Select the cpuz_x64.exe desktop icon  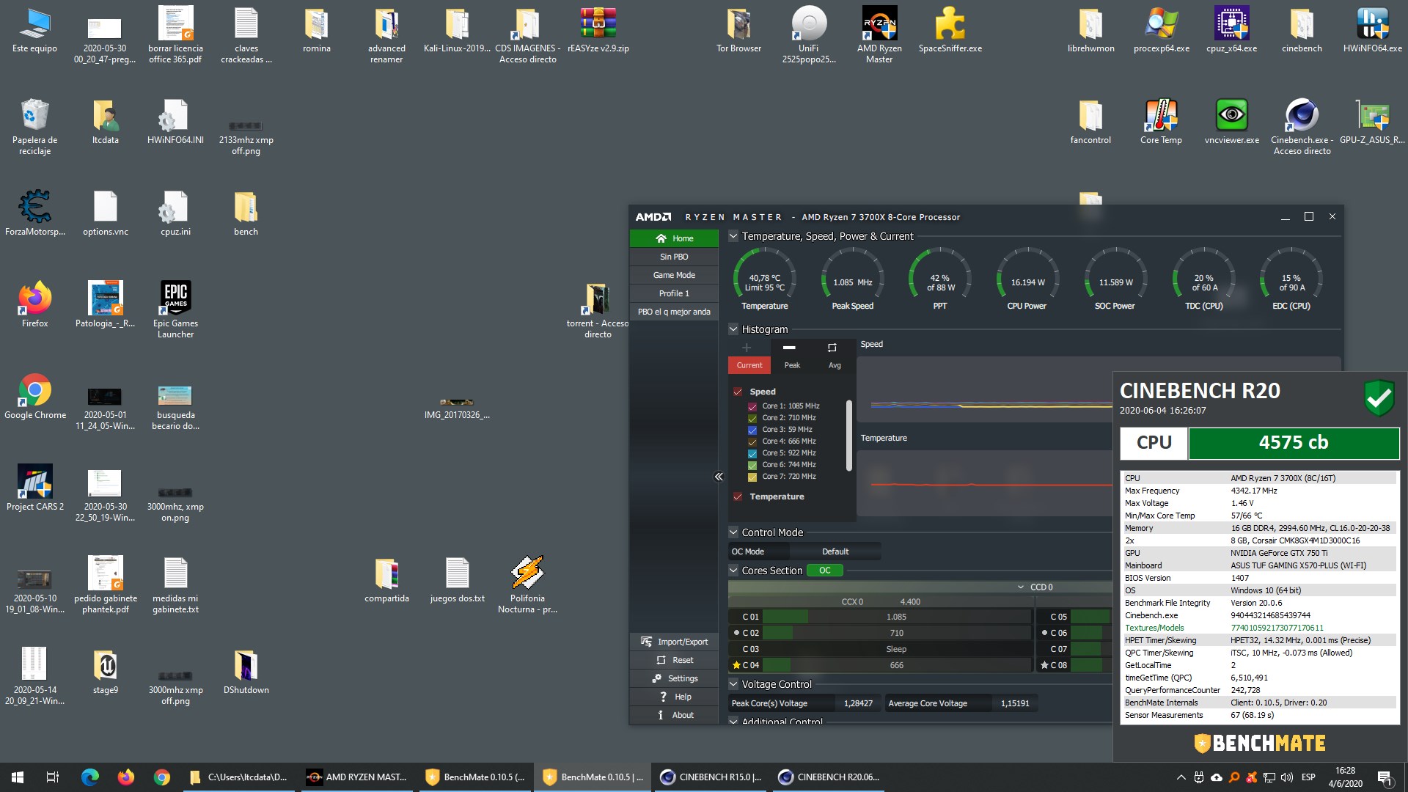tap(1231, 32)
